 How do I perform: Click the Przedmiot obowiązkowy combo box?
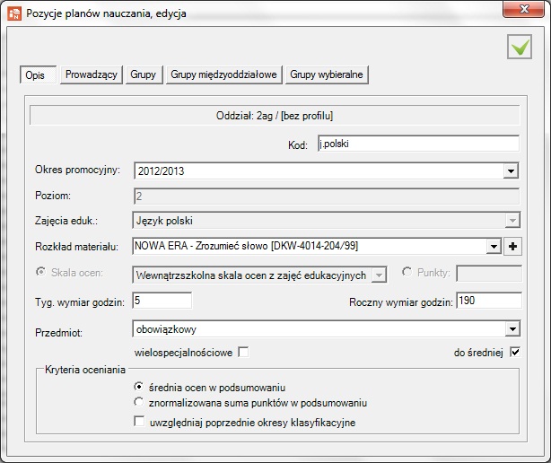click(x=327, y=329)
